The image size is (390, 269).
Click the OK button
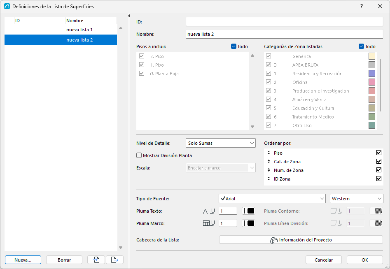point(365,260)
